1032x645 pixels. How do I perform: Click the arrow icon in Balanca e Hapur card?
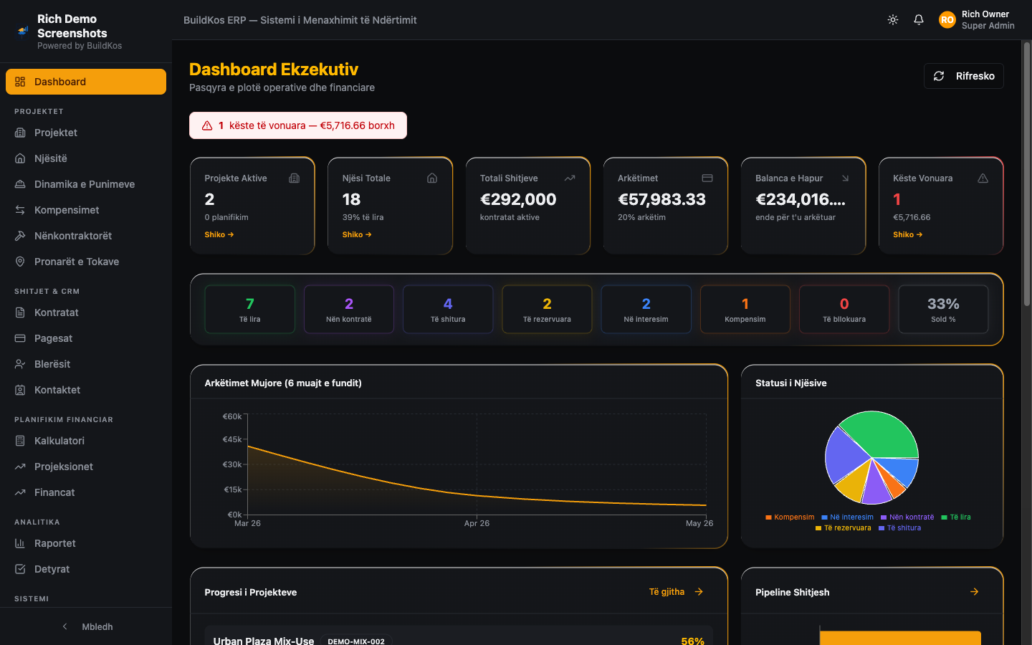click(x=845, y=178)
